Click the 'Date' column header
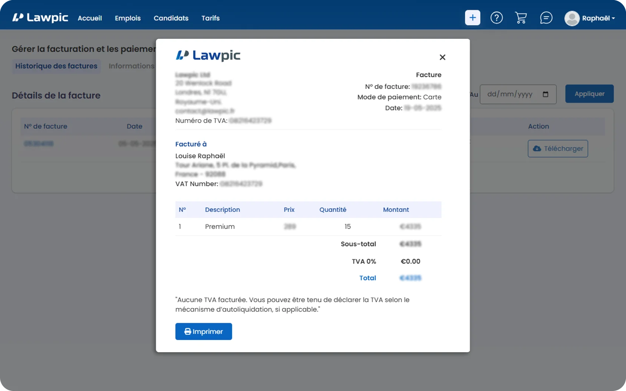The width and height of the screenshot is (626, 391). point(135,127)
